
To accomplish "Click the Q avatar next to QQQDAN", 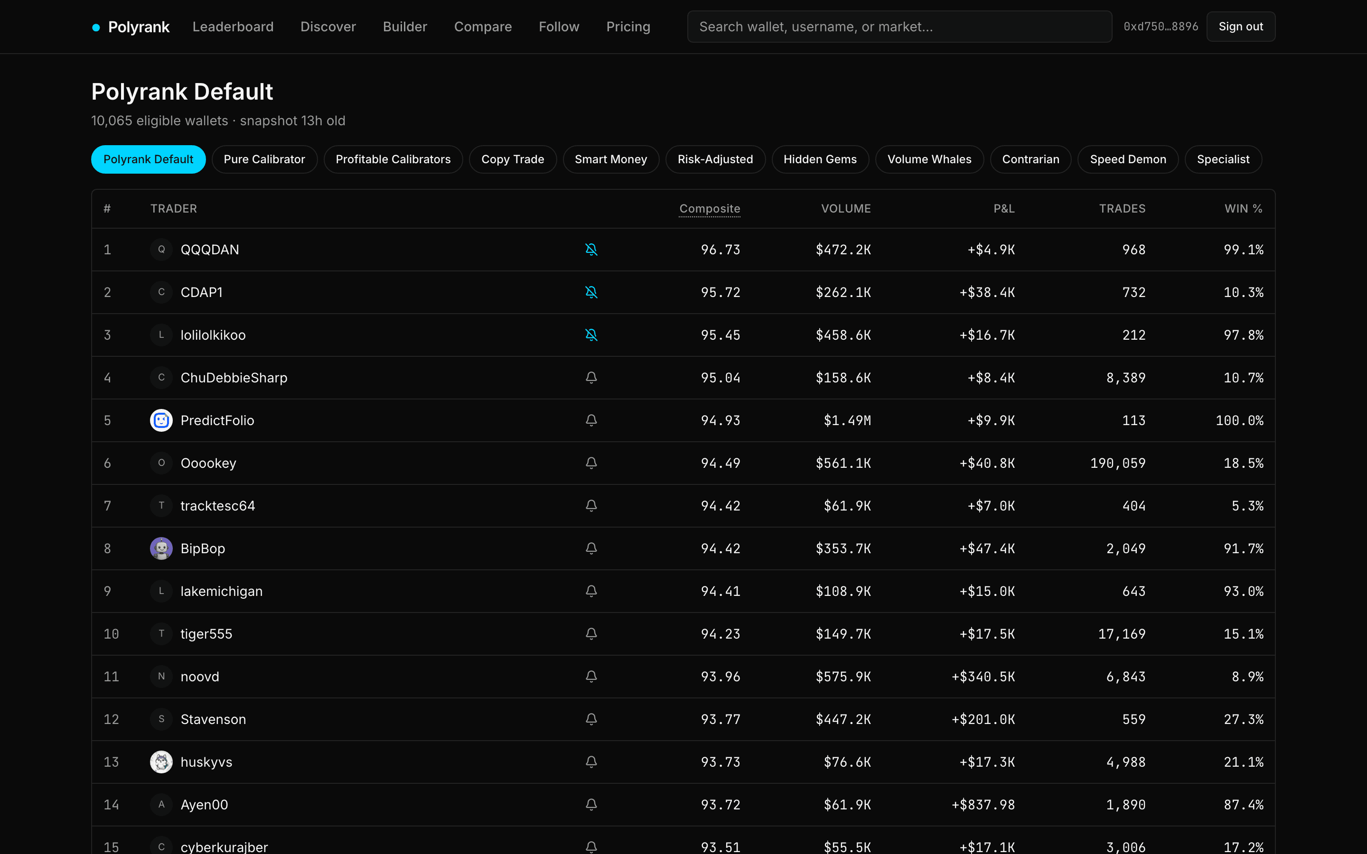I will click(161, 250).
